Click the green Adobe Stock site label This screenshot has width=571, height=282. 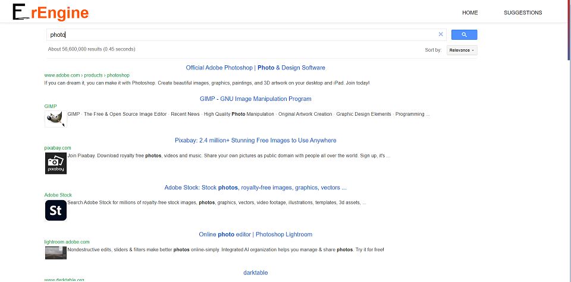(x=58, y=195)
